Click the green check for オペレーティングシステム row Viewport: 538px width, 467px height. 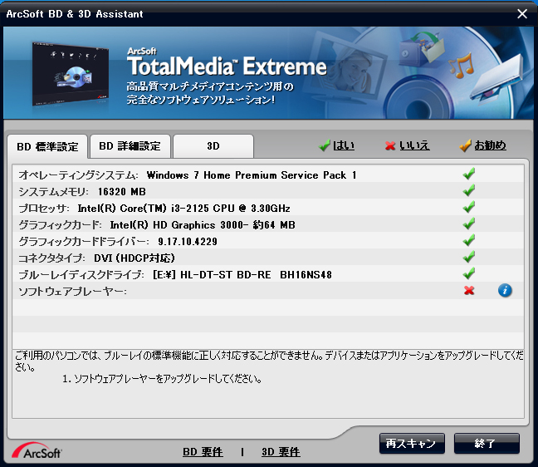(469, 174)
